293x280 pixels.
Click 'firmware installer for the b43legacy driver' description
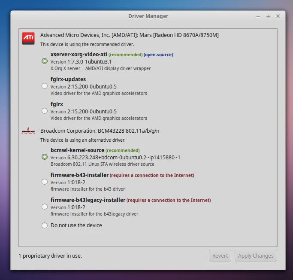94,214
